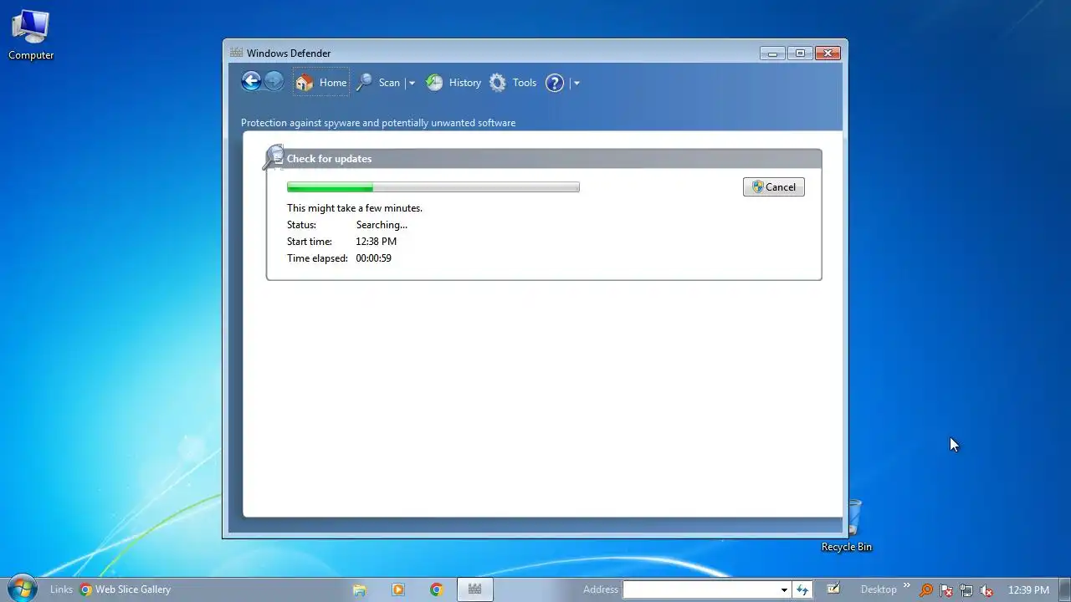Select 'This might take a few minutes.' text
The image size is (1071, 602).
(x=355, y=208)
